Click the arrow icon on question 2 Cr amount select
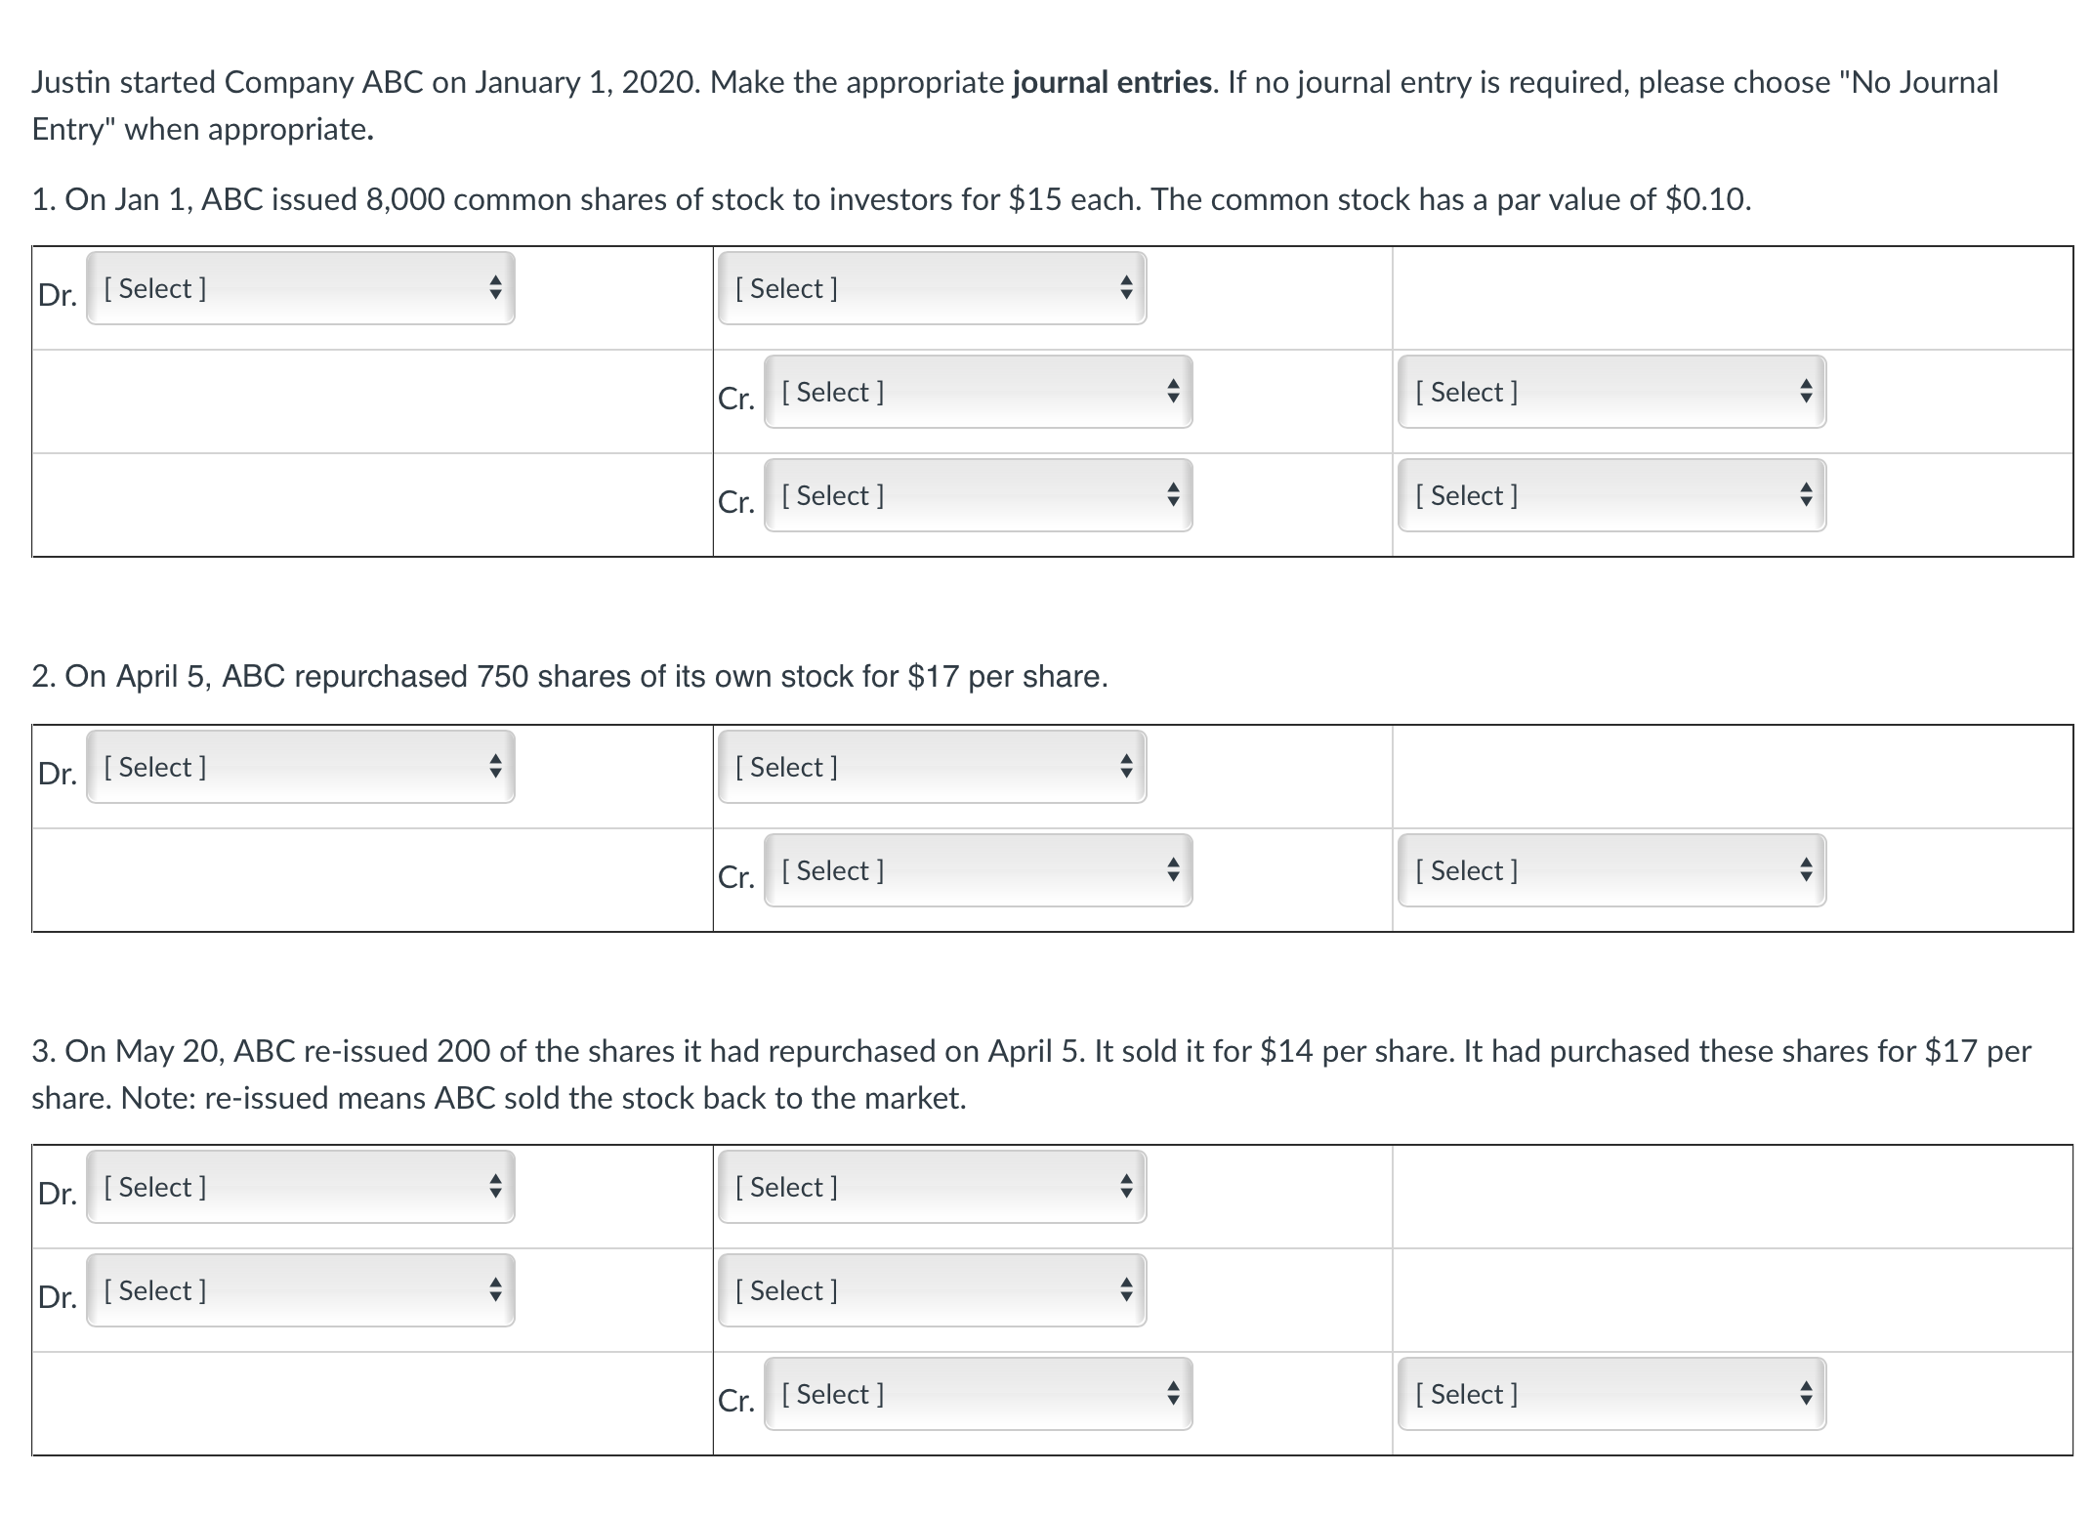The height and width of the screenshot is (1516, 2092). point(1807,870)
